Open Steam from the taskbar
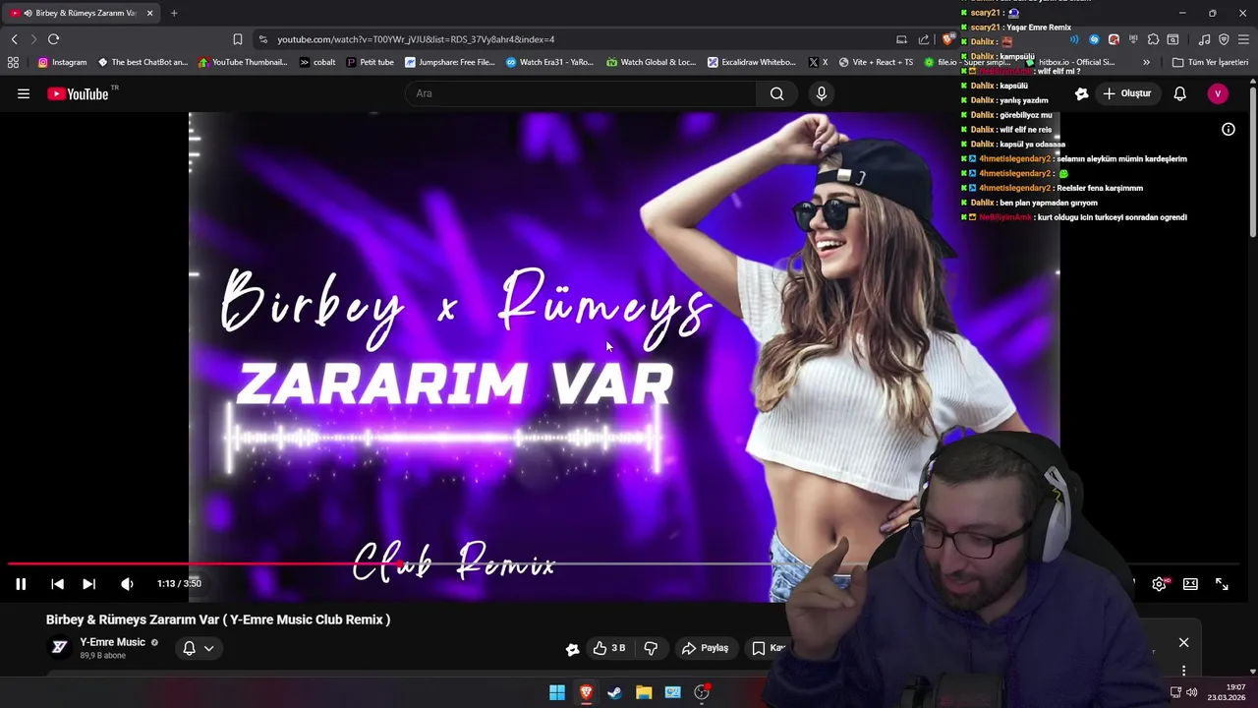 coord(614,692)
